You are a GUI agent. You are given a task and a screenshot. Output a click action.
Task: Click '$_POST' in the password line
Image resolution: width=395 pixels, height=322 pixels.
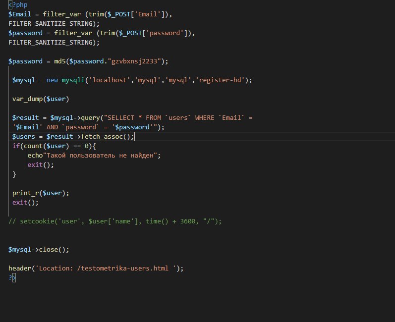(x=130, y=33)
